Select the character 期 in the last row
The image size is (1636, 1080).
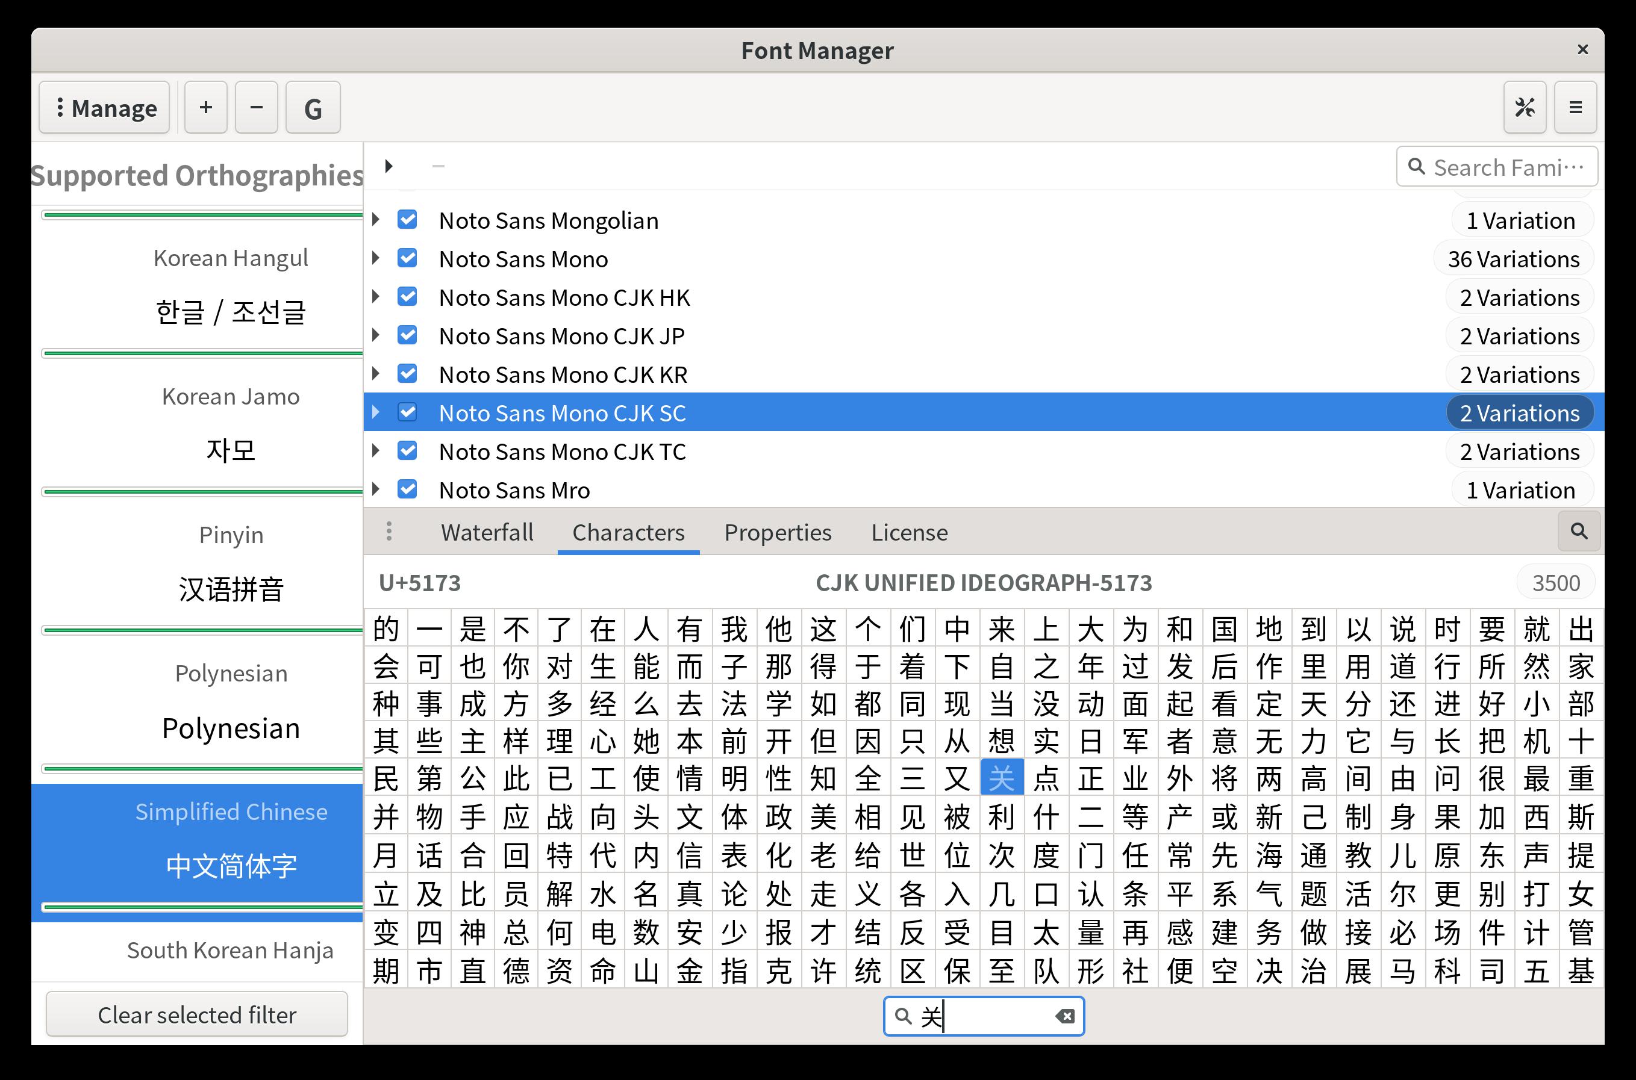coord(386,970)
